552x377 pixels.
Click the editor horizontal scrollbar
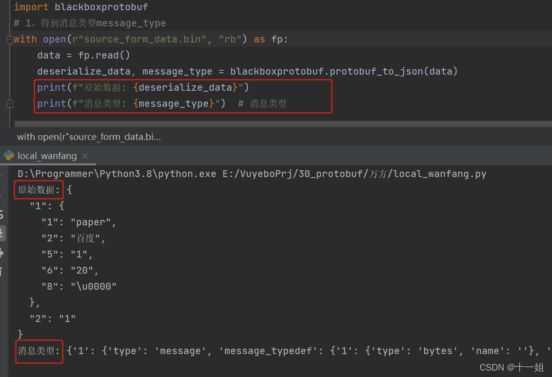click(283, 123)
